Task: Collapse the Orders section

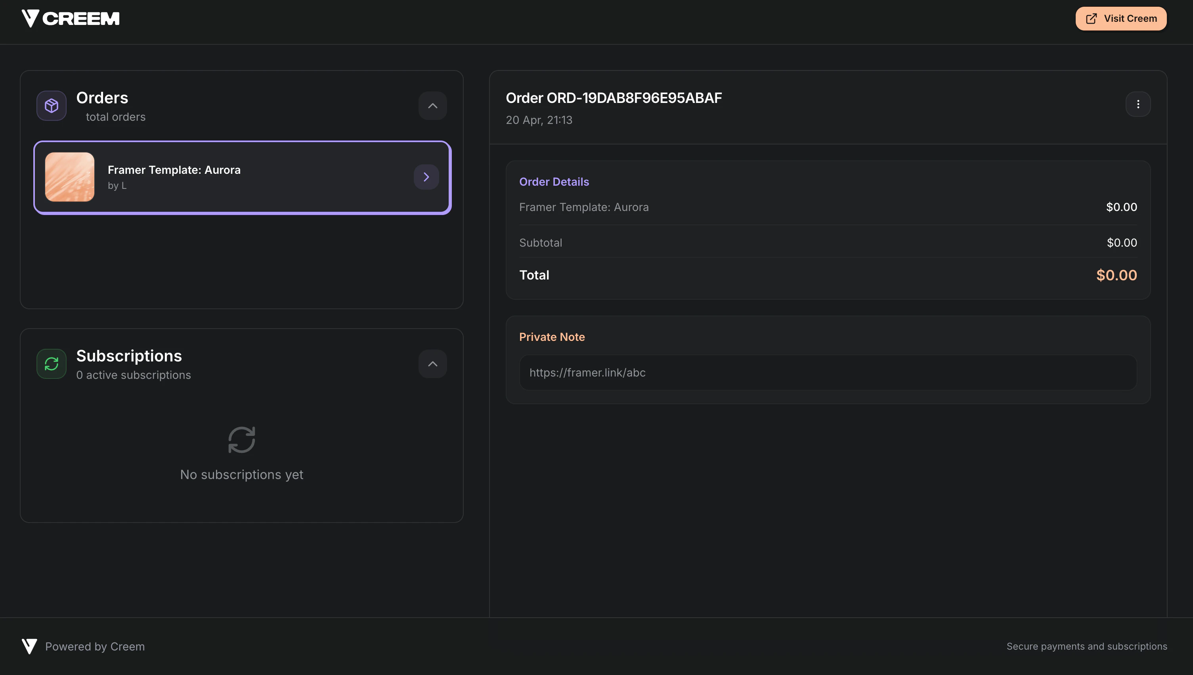Action: click(432, 106)
